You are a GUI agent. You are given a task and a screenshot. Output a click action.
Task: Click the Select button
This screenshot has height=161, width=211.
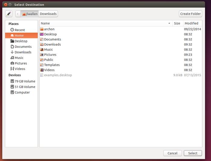click(193, 153)
